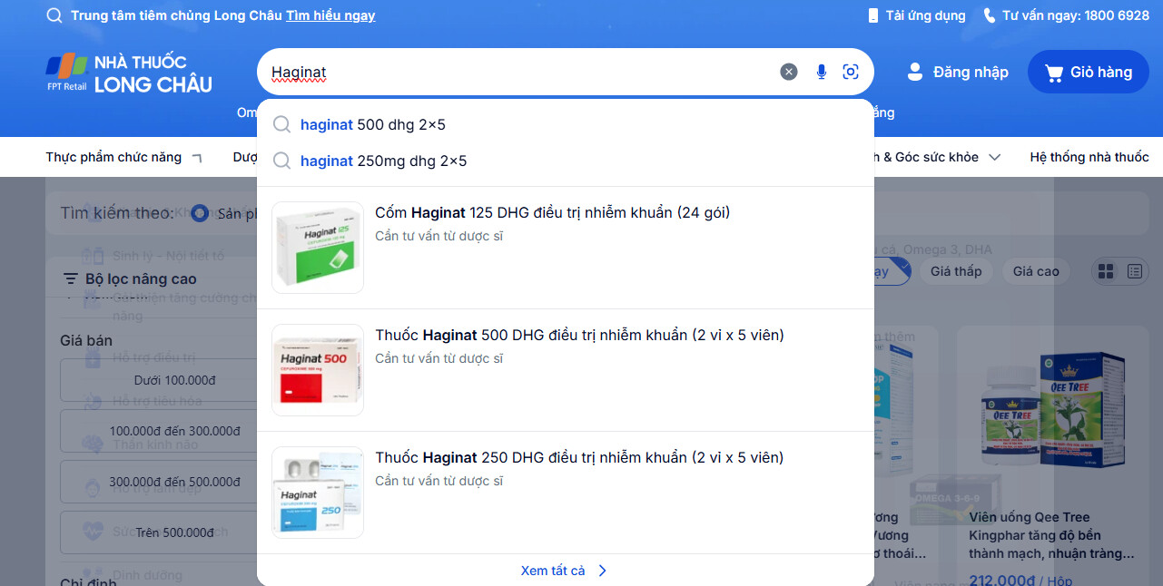Click Thuốc Haginat 500 DHG product title

tap(579, 336)
